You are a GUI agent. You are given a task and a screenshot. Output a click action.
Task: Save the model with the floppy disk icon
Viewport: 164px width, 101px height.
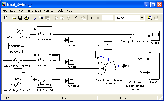tap(20, 18)
